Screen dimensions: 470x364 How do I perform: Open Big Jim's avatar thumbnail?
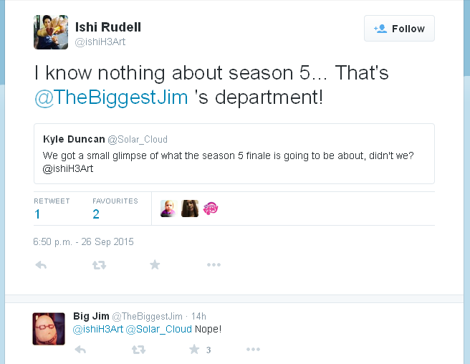[x=49, y=328]
